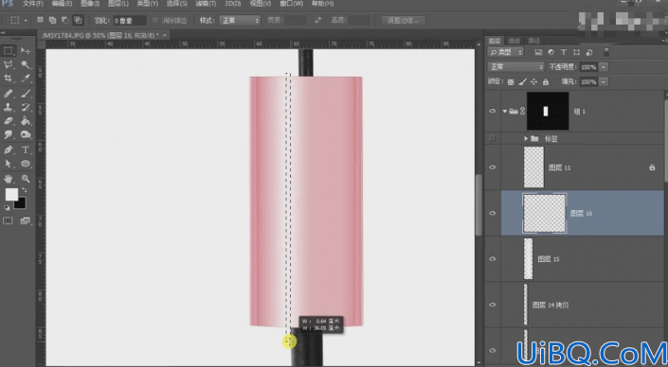Open the tool preset picker arrow

click(x=26, y=20)
